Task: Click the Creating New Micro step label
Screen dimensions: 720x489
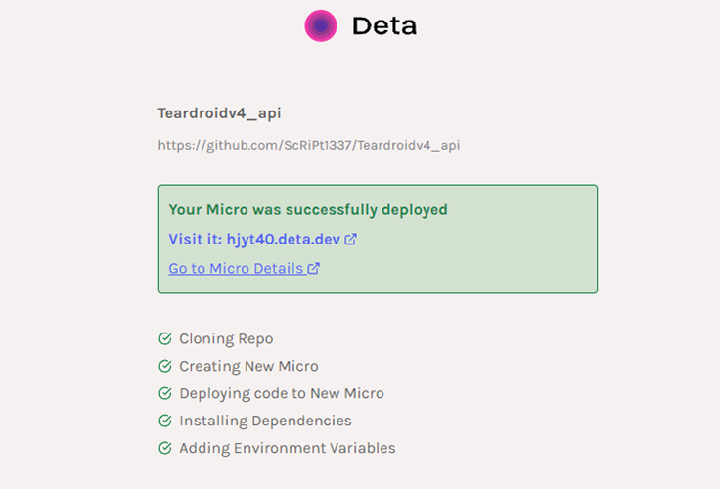Action: click(248, 366)
